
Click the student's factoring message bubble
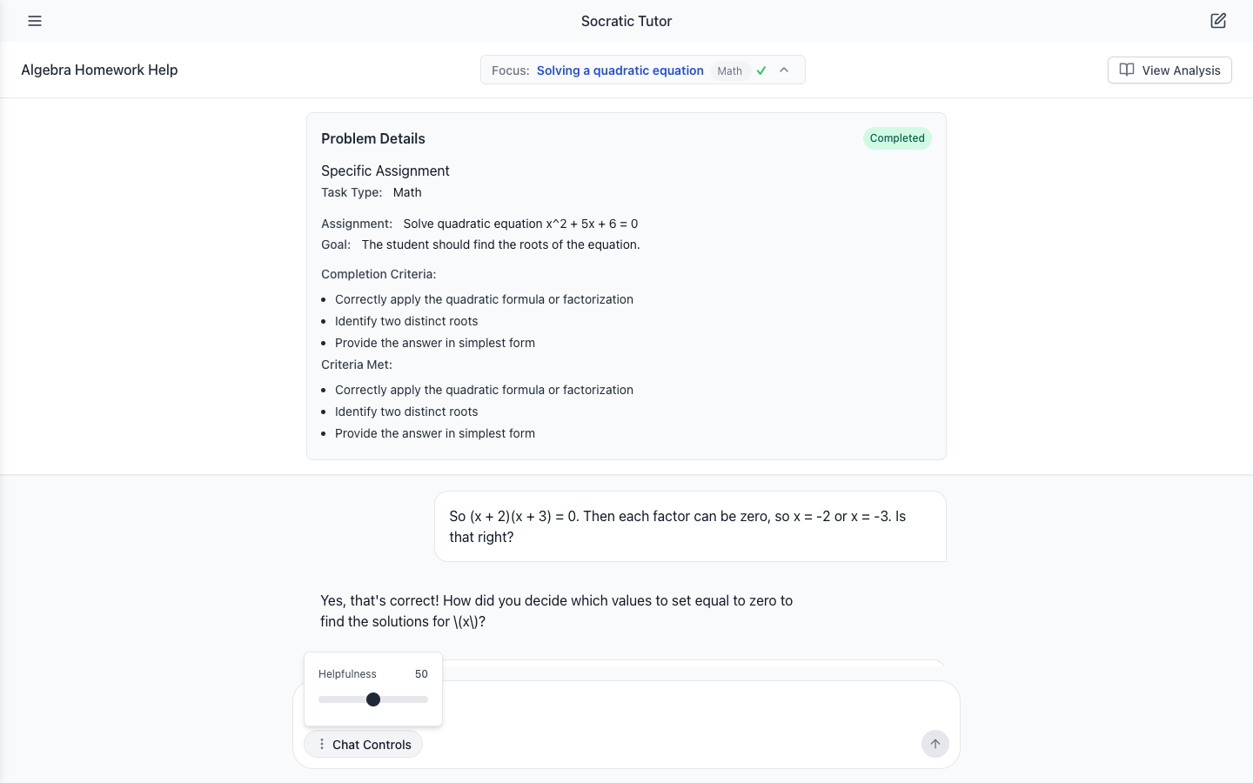690,526
